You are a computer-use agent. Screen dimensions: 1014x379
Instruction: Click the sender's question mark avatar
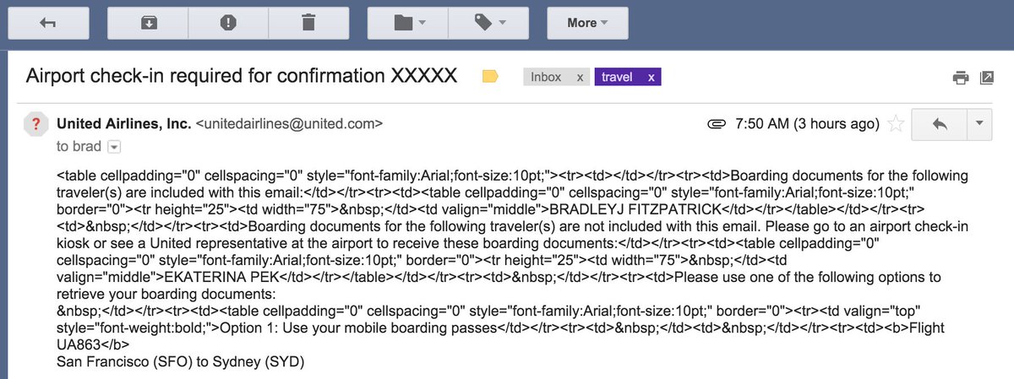click(35, 124)
